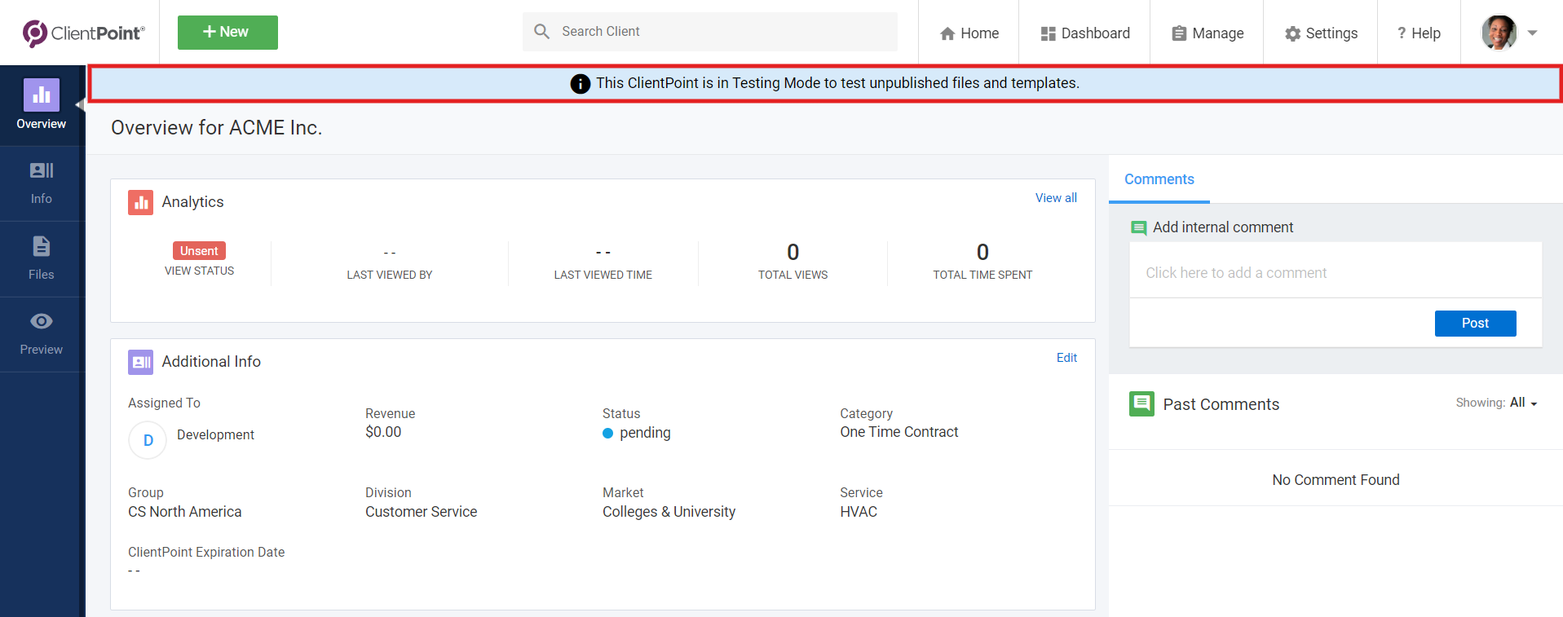1563x617 pixels.
Task: Create a new item with + New button
Action: tap(227, 33)
